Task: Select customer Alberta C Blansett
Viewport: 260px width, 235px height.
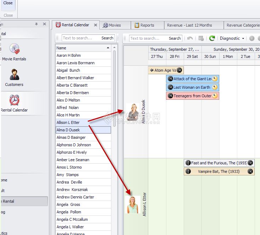Action: click(x=83, y=85)
